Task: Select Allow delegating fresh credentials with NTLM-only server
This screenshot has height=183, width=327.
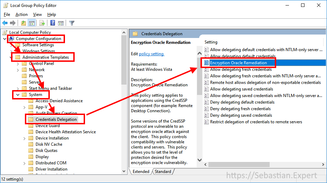Action: coord(265,76)
